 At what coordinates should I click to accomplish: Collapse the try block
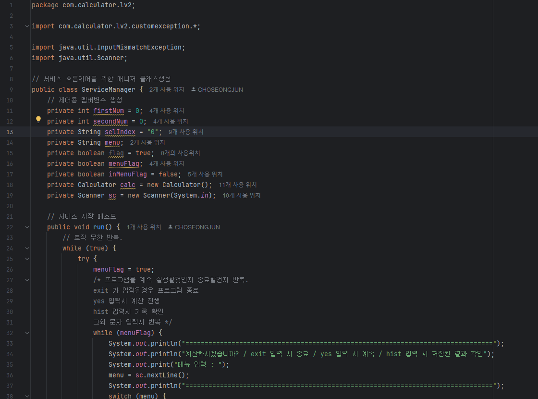coord(27,259)
